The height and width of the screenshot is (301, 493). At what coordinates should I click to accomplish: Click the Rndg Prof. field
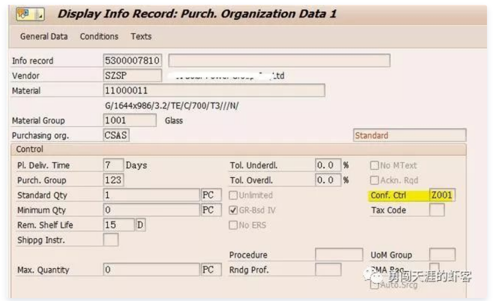(x=328, y=270)
